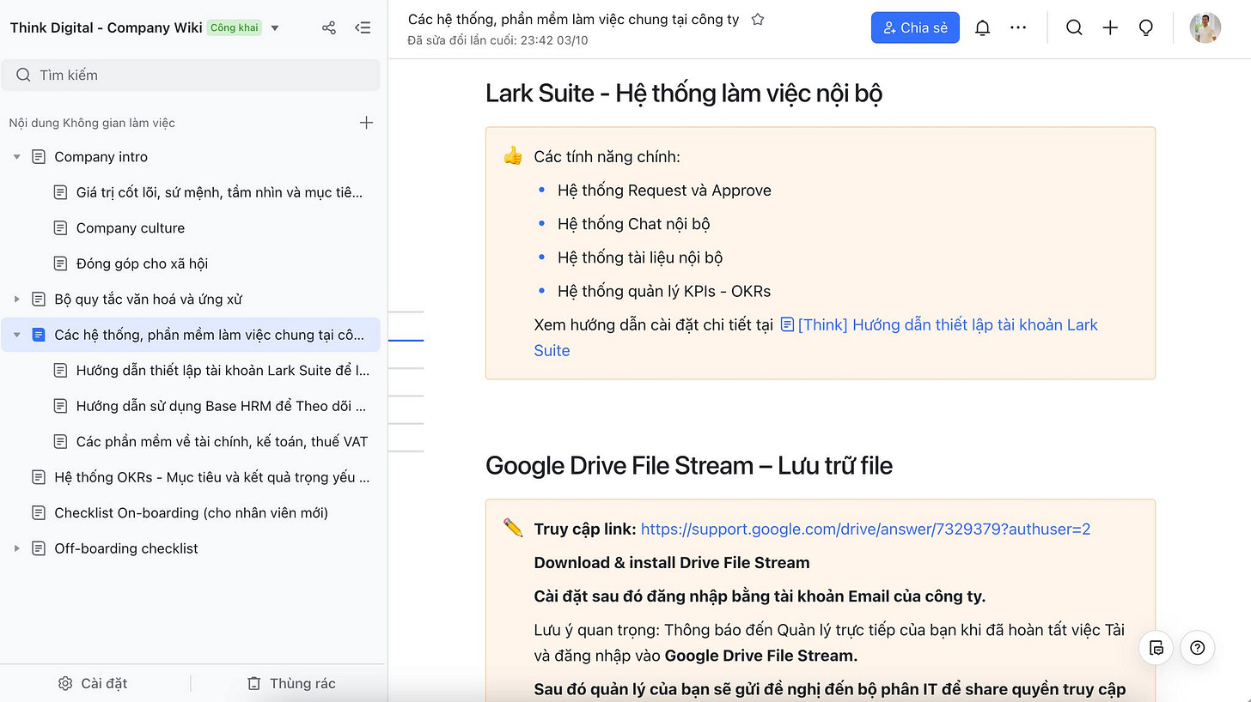The width and height of the screenshot is (1251, 702).
Task: Open the Company intro page
Action: click(101, 157)
